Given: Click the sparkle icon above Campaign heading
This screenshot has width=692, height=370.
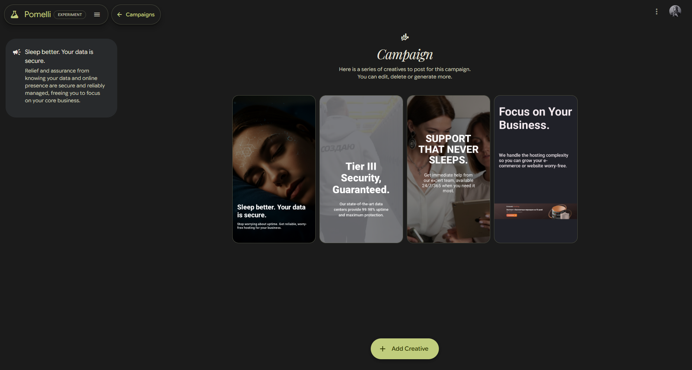Looking at the screenshot, I should click(x=405, y=37).
